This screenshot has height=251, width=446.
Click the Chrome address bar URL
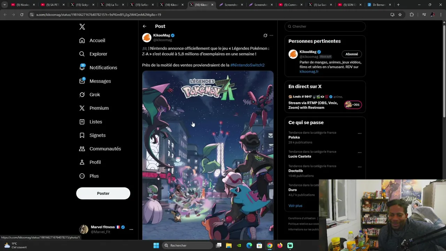99,15
